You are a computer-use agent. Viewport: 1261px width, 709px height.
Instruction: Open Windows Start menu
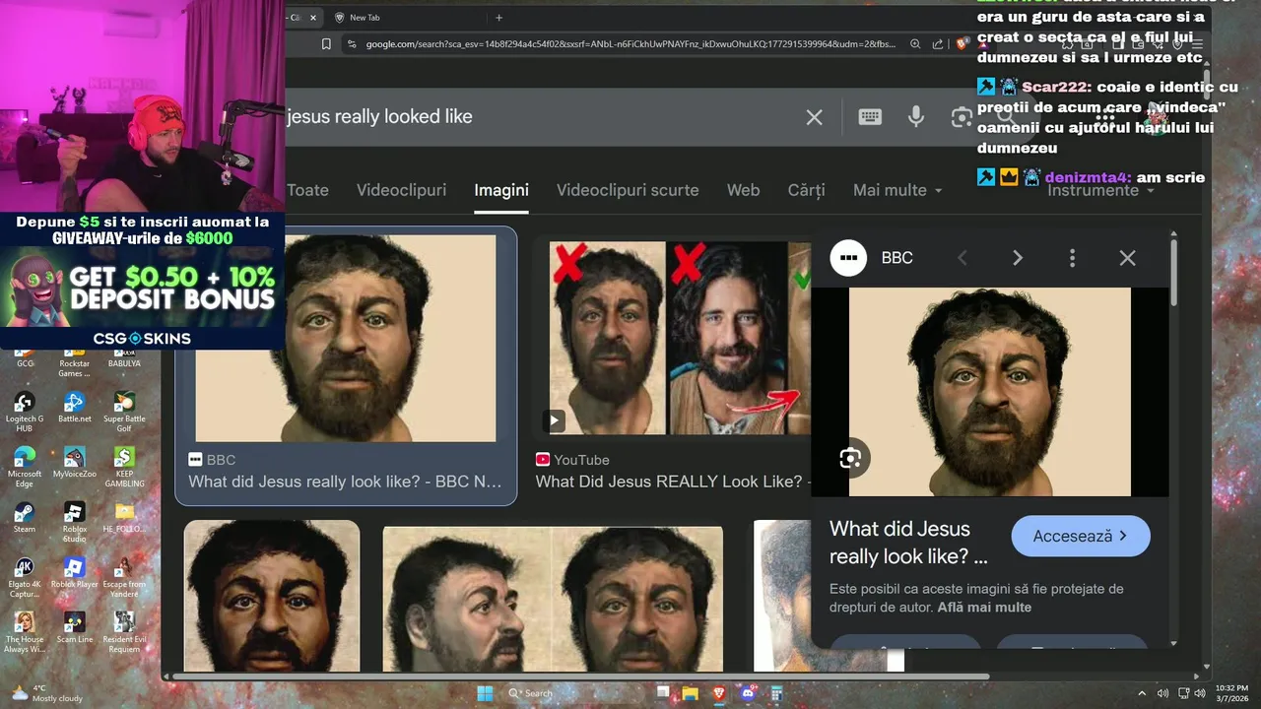(485, 693)
